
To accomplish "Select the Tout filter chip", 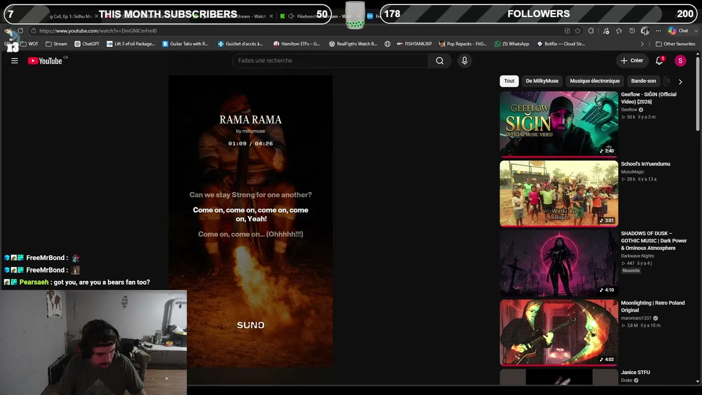I will (x=509, y=81).
